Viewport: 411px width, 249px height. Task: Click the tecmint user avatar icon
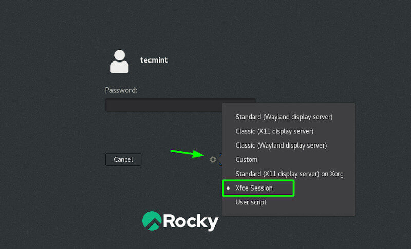click(119, 61)
